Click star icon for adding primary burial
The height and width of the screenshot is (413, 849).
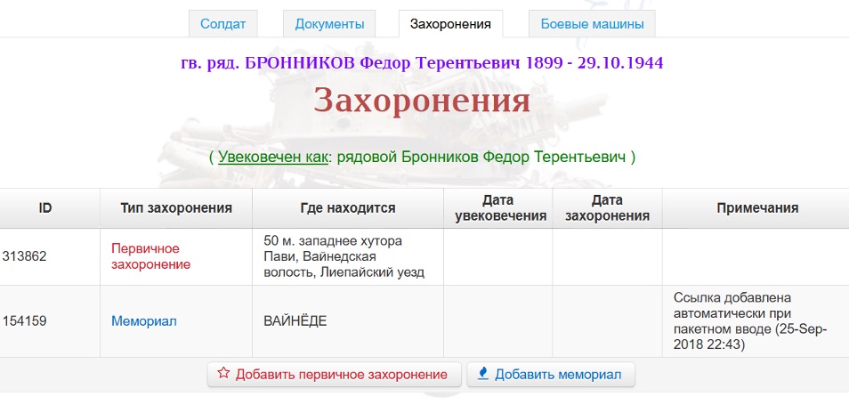point(224,374)
